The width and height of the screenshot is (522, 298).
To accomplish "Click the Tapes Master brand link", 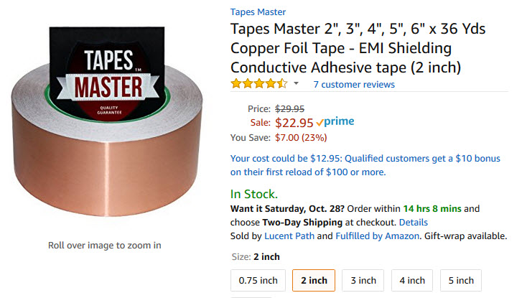I will click(258, 12).
